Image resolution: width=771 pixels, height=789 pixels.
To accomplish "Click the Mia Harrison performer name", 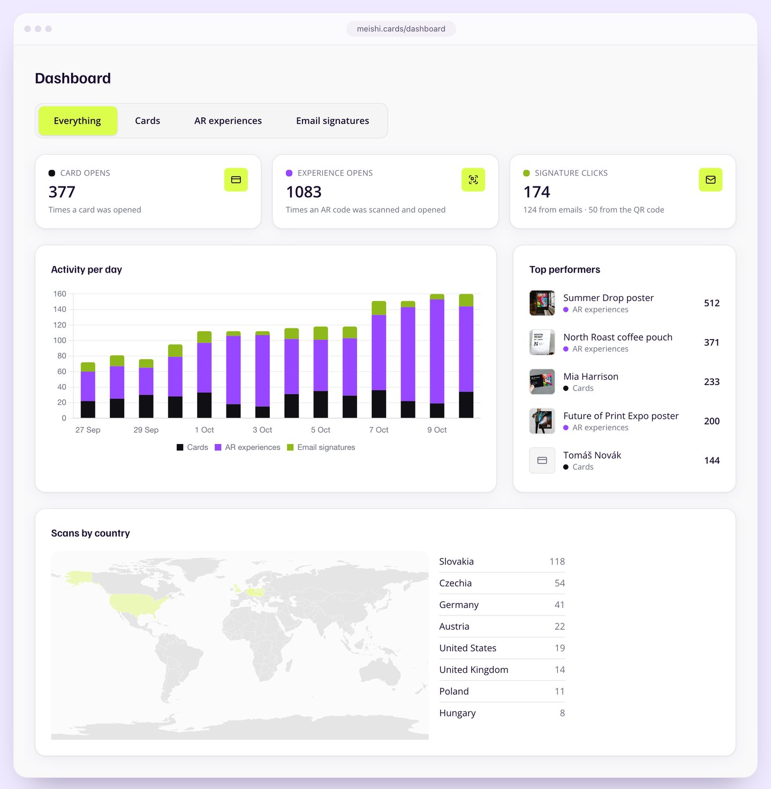I will (x=591, y=377).
